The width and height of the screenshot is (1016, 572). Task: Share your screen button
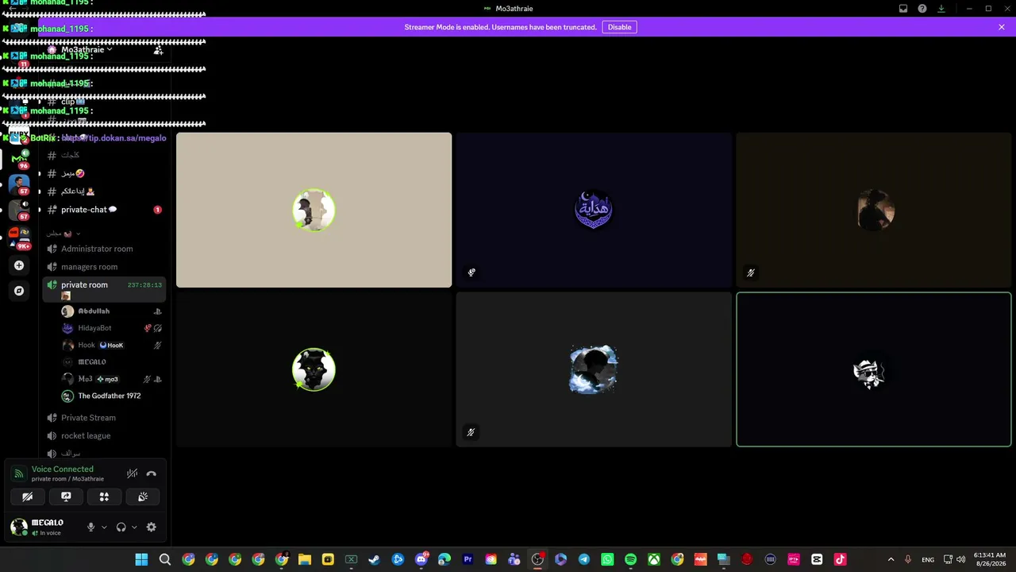66,497
